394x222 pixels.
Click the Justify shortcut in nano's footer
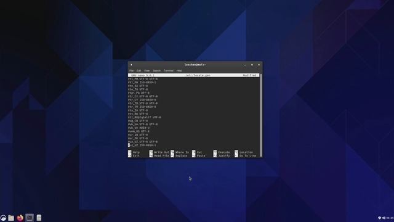tap(222, 156)
